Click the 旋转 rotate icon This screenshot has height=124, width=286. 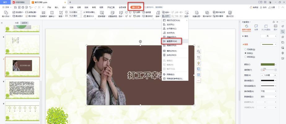[x=157, y=13]
